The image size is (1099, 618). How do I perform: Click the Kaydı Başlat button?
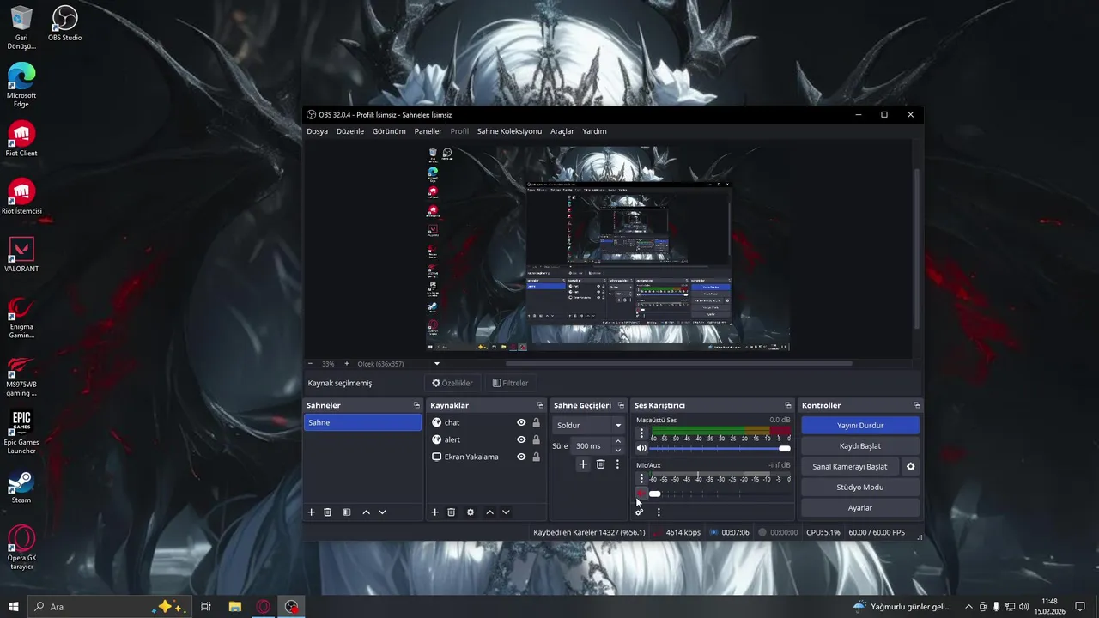click(x=859, y=446)
